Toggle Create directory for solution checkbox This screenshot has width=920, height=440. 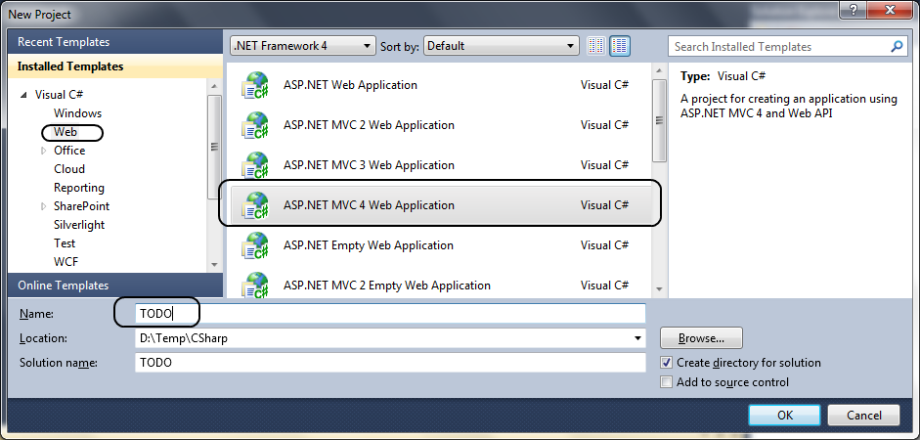666,363
